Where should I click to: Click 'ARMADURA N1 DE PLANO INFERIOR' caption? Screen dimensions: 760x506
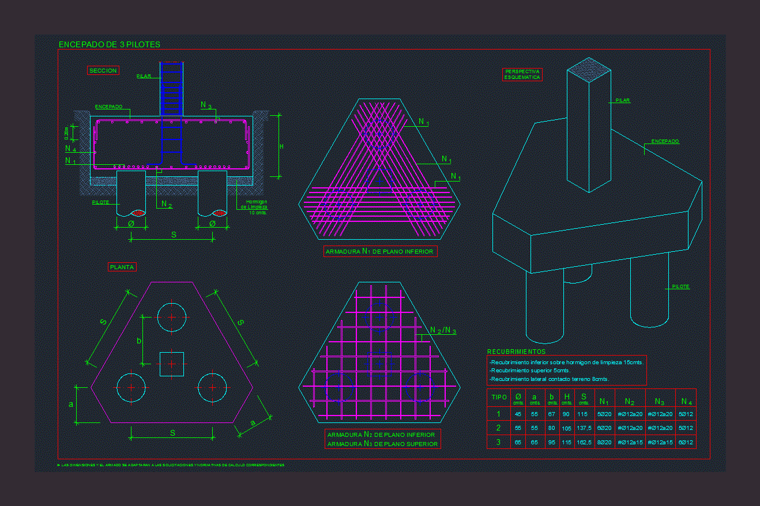379,251
